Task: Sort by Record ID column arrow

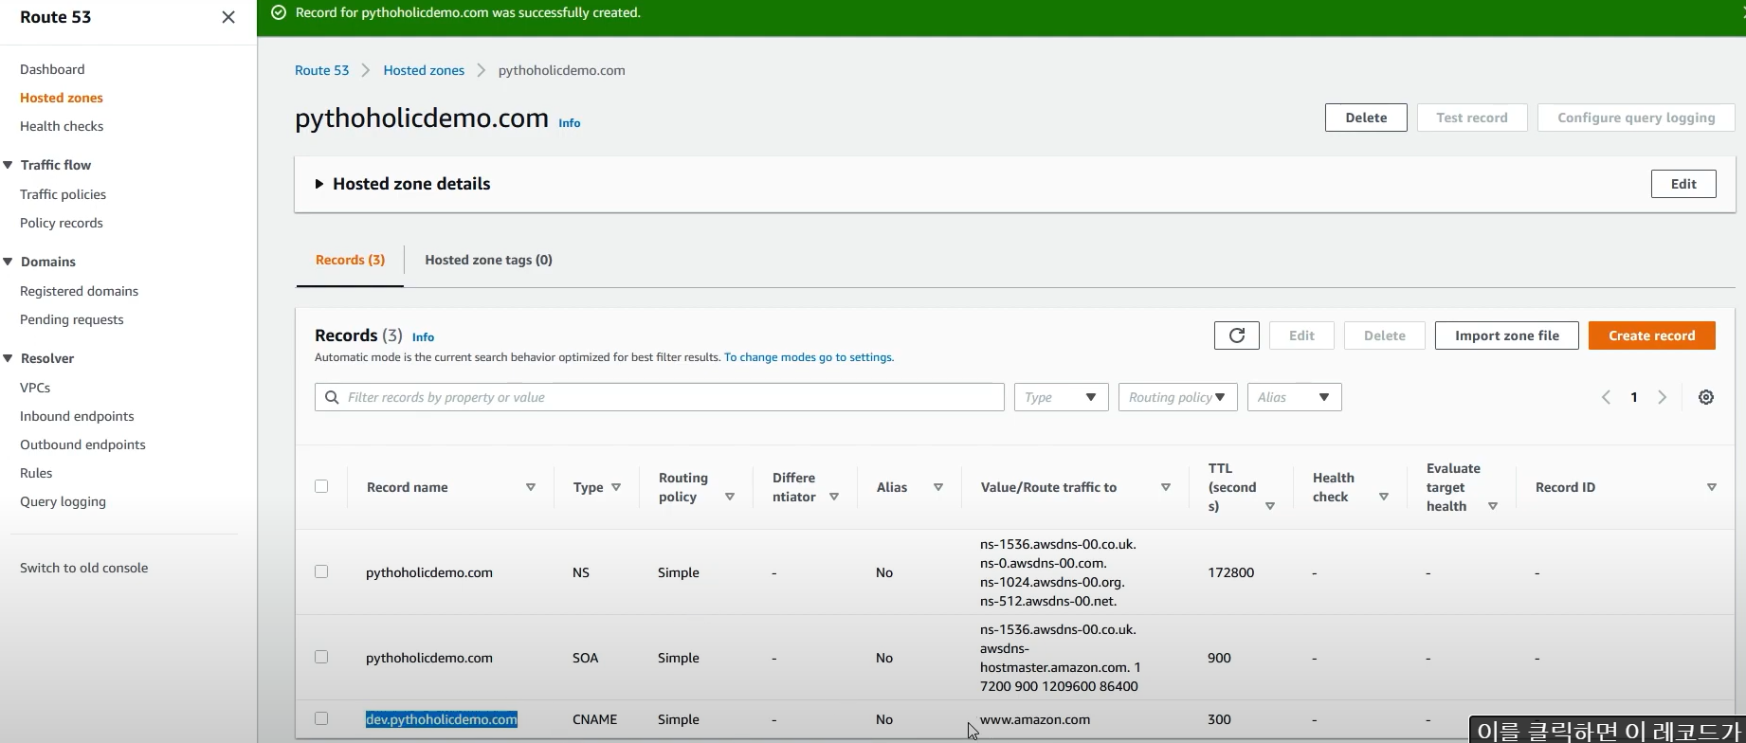Action: click(1712, 487)
